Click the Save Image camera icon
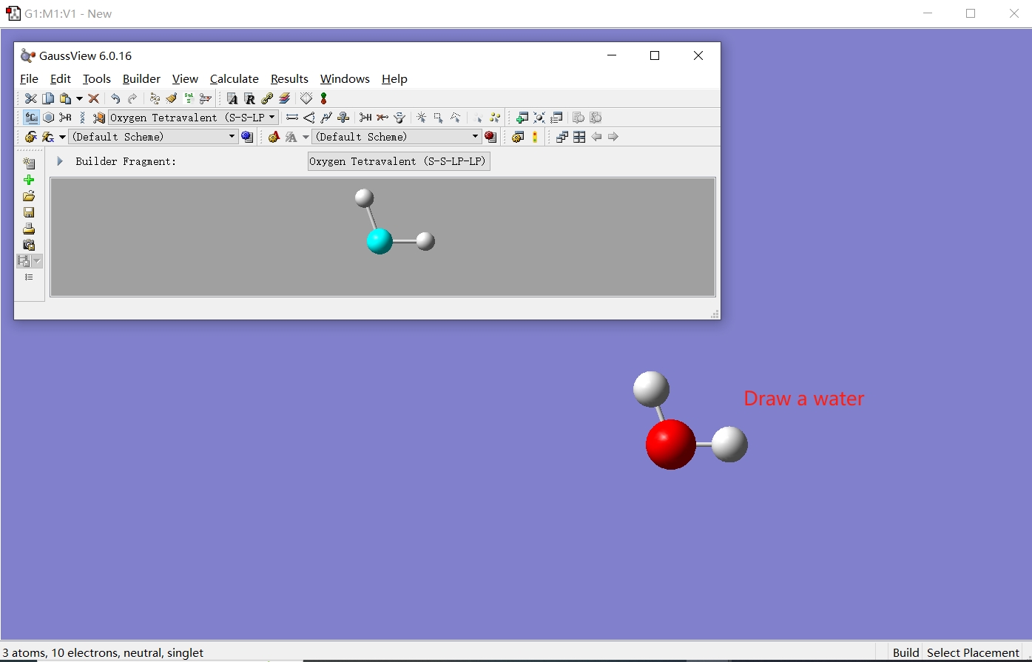The image size is (1032, 662). click(29, 245)
